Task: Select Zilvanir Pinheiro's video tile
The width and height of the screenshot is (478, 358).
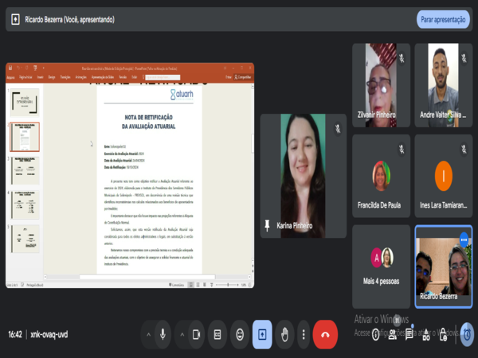Action: (x=381, y=85)
